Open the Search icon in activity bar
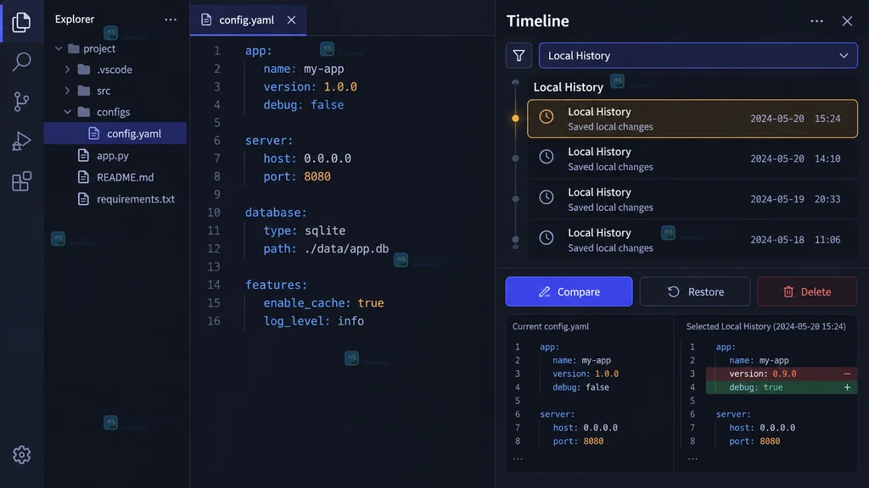 [x=21, y=61]
